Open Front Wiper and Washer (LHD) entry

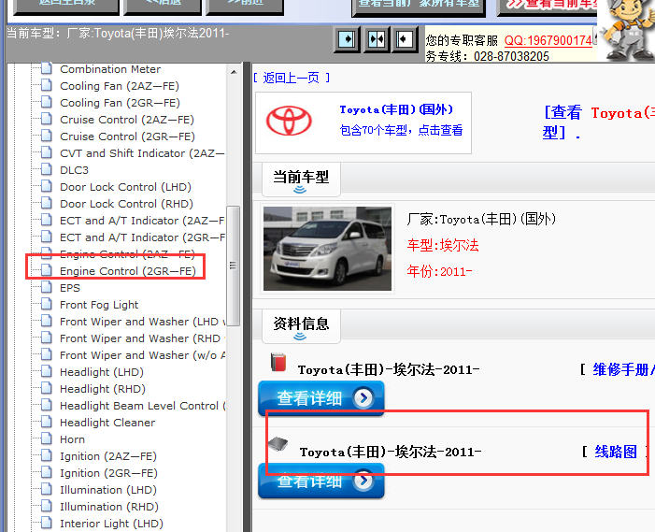pos(142,322)
